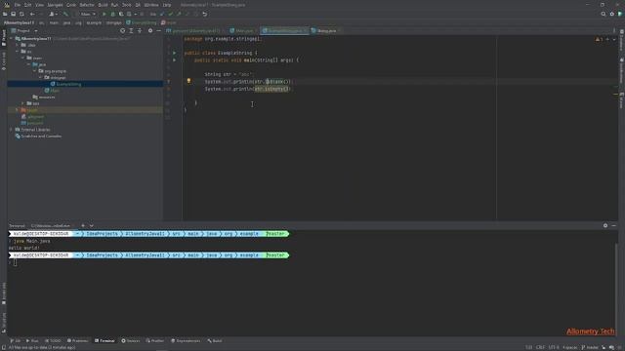The width and height of the screenshot is (625, 351).
Task: Run the app with the green play icon
Action: click(104, 14)
